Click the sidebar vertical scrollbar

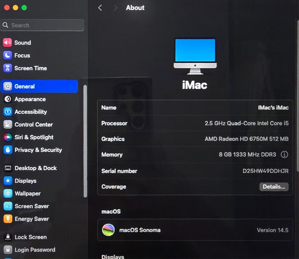click(85, 141)
